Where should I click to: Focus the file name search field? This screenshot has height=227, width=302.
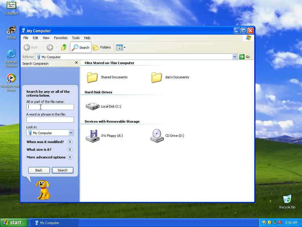click(50, 107)
